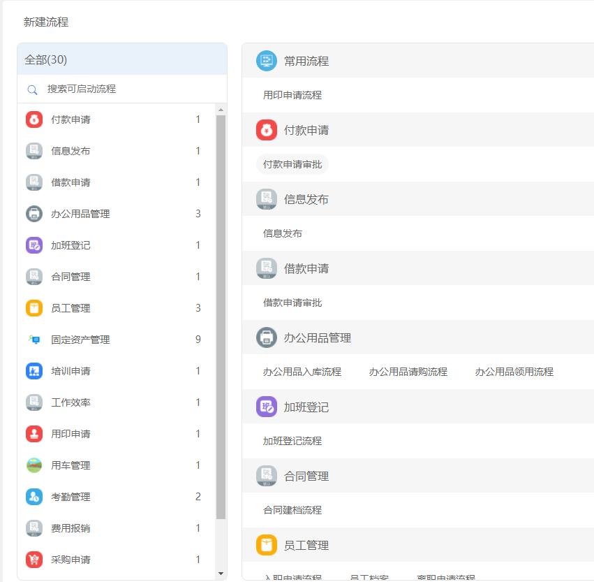
Task: Start the 办公用品领用流程 process
Action: click(x=515, y=372)
